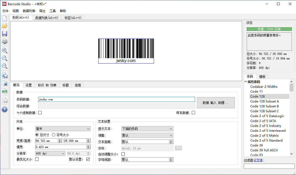Switch to the 数据列表(Alt+2) tab
Screen dimensions: 296x175
point(47,18)
